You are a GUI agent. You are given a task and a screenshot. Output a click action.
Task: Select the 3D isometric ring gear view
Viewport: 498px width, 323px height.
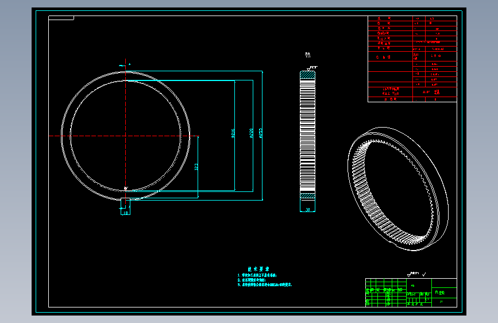pos(398,189)
